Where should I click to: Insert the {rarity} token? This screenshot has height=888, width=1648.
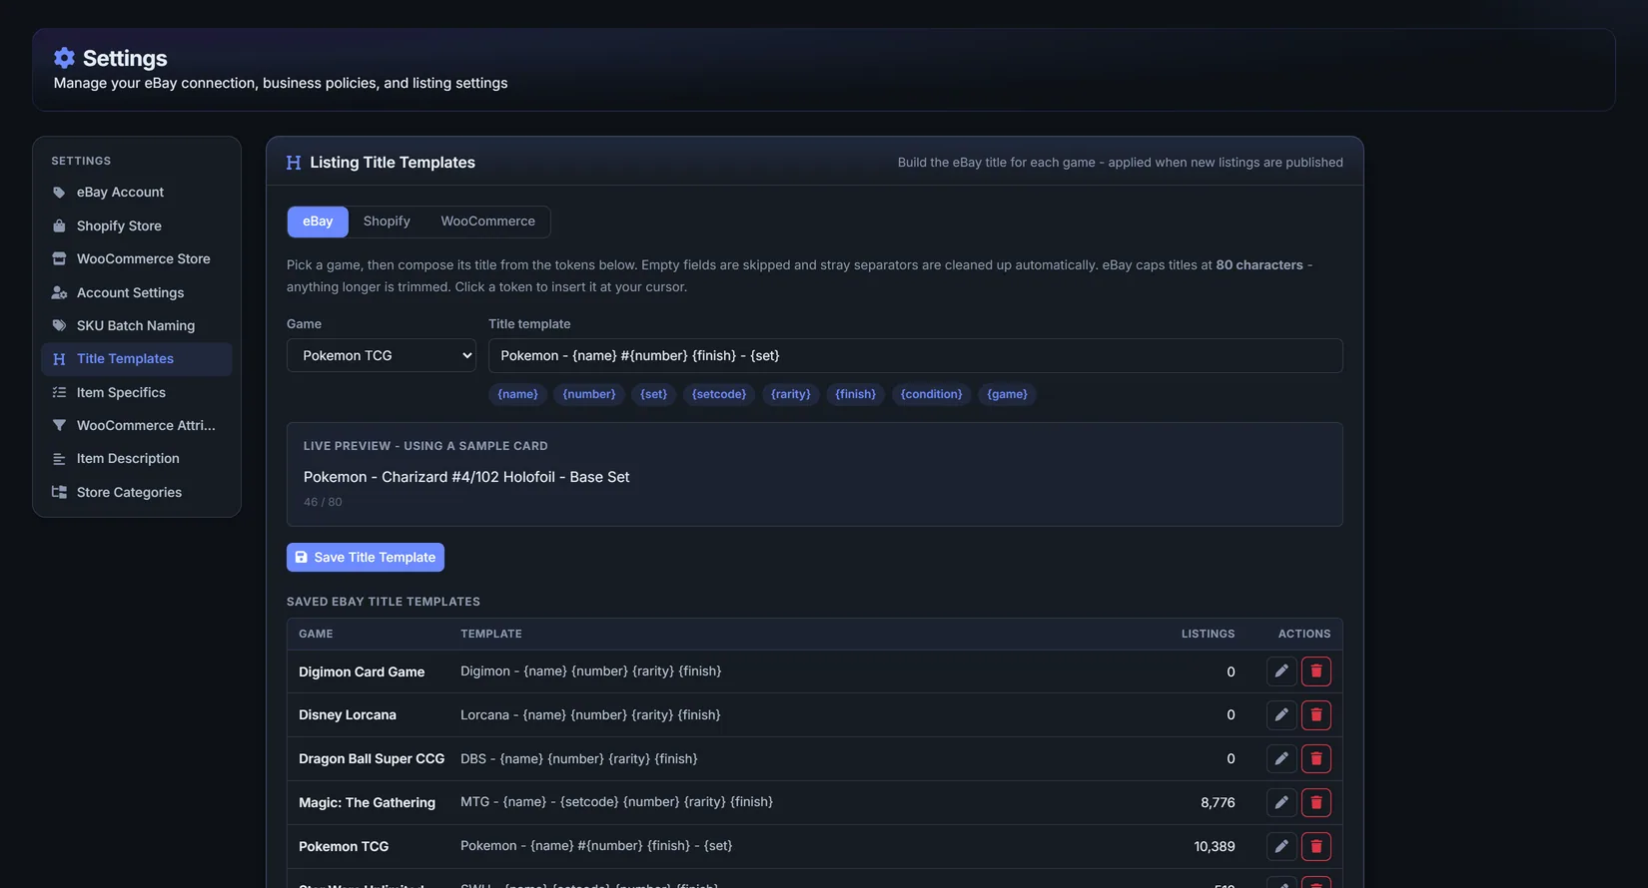[791, 395]
